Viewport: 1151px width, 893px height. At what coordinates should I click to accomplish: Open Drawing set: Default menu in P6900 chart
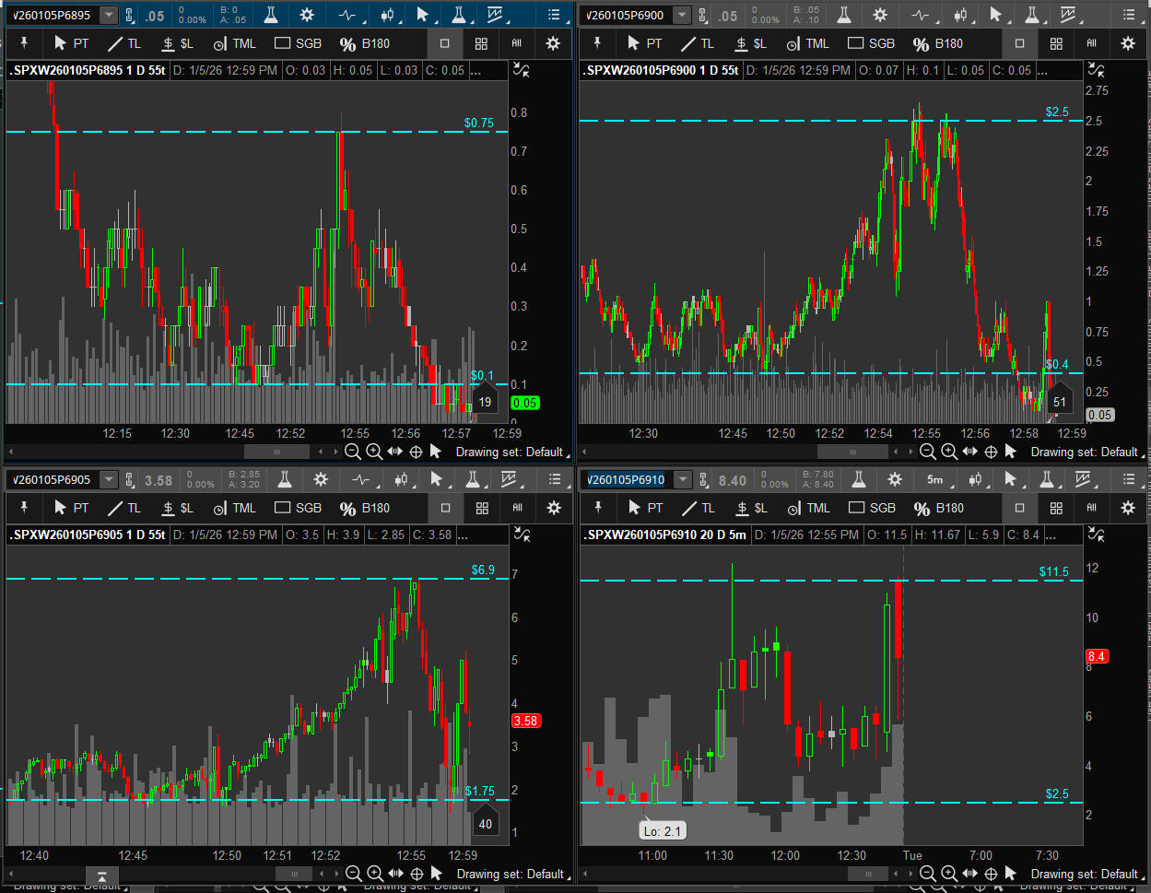[x=1084, y=452]
